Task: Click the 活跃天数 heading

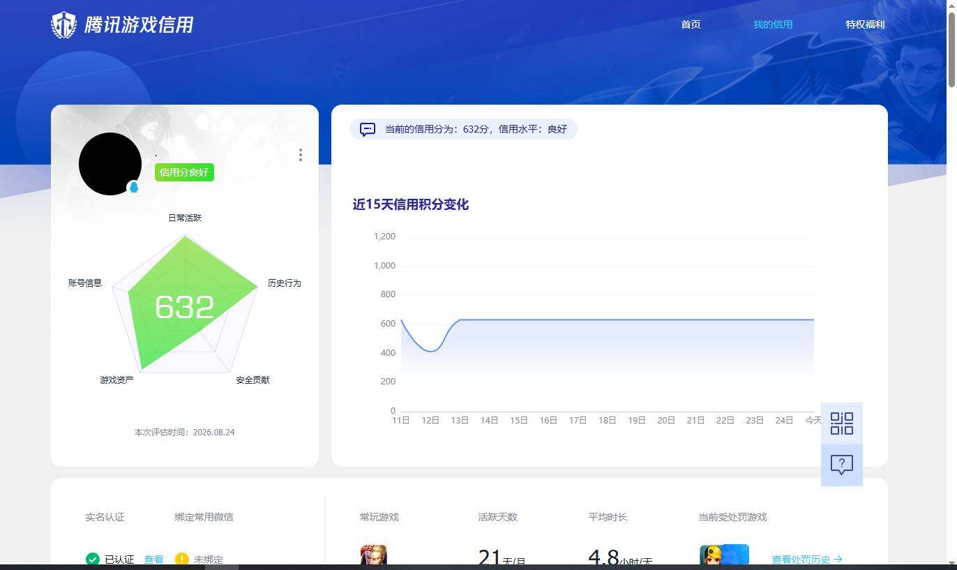Action: [x=498, y=517]
